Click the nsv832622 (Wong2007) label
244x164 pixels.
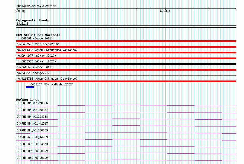(x=33, y=73)
